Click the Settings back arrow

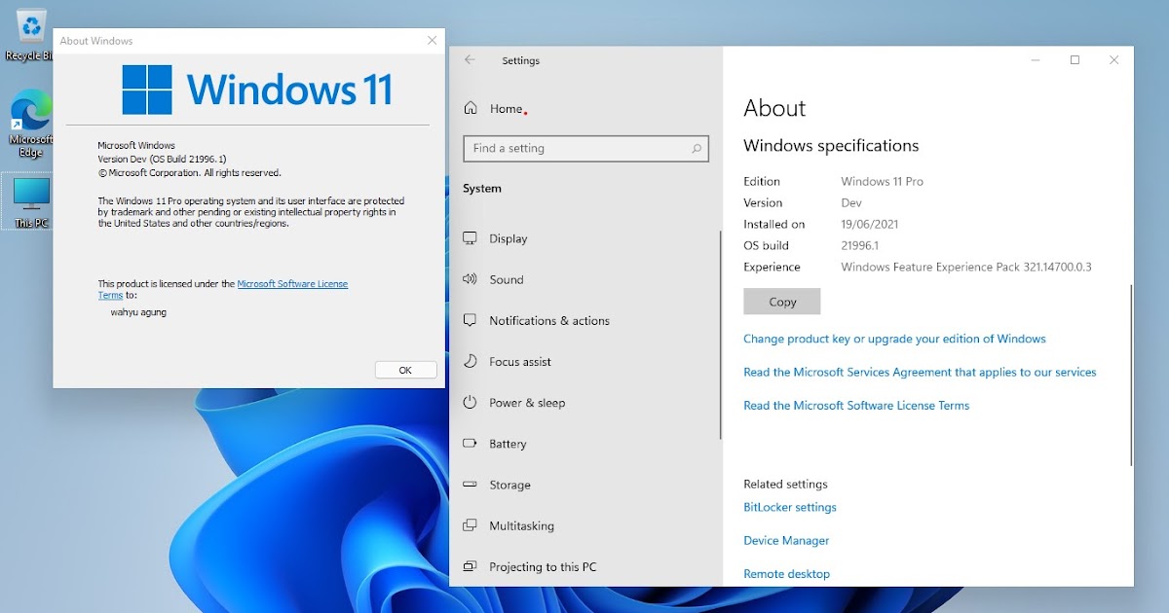(471, 60)
